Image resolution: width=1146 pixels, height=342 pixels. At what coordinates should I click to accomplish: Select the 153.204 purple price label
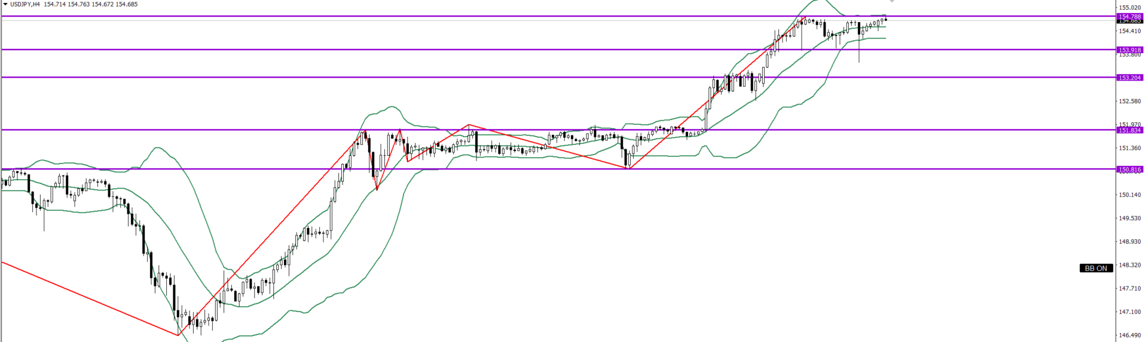point(1130,78)
